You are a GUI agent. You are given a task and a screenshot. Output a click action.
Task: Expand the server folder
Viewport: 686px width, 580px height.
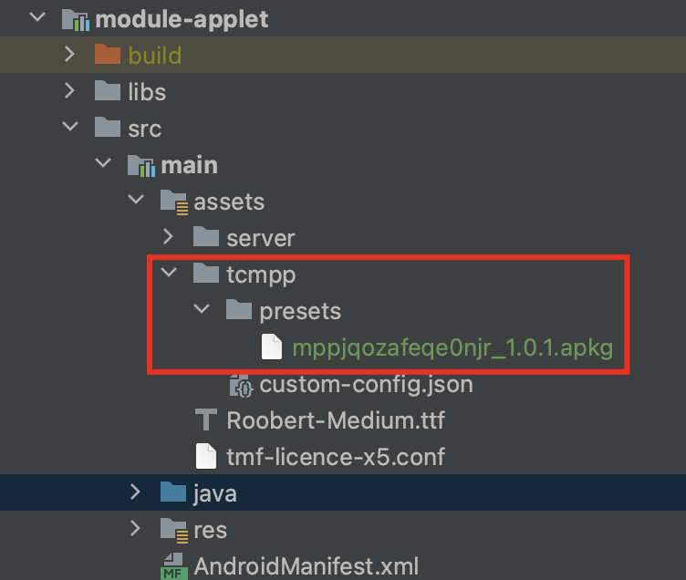pyautogui.click(x=168, y=238)
